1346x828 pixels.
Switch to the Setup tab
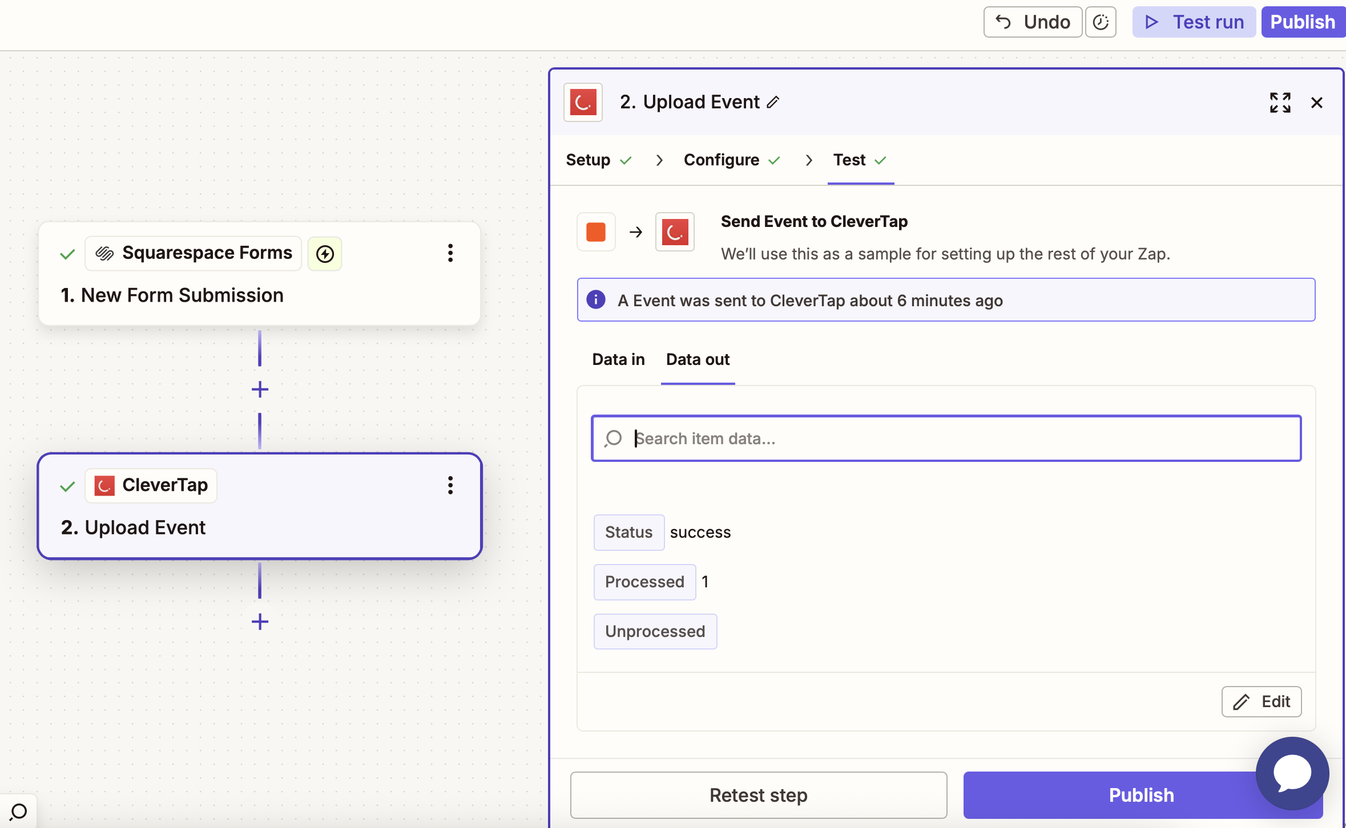[598, 160]
